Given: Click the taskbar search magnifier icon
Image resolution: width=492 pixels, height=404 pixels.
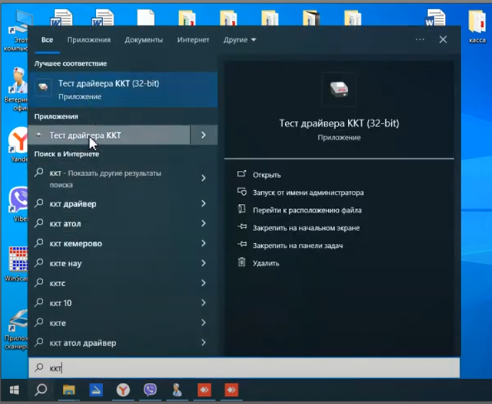Looking at the screenshot, I should (x=40, y=390).
